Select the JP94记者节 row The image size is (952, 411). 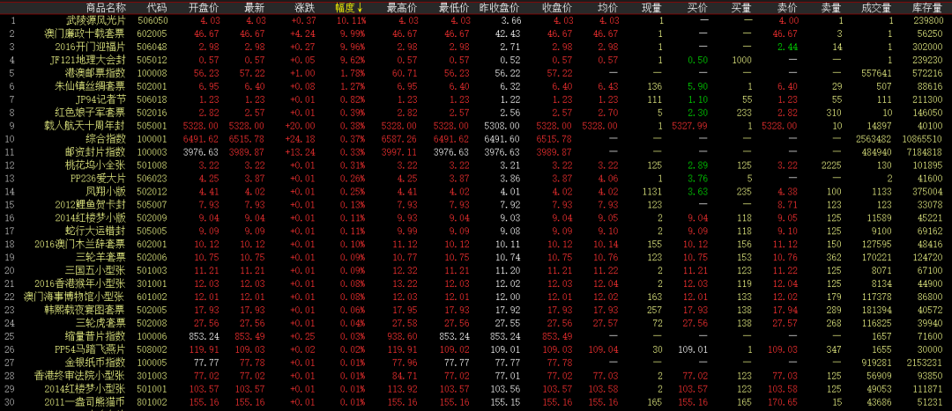click(x=476, y=99)
